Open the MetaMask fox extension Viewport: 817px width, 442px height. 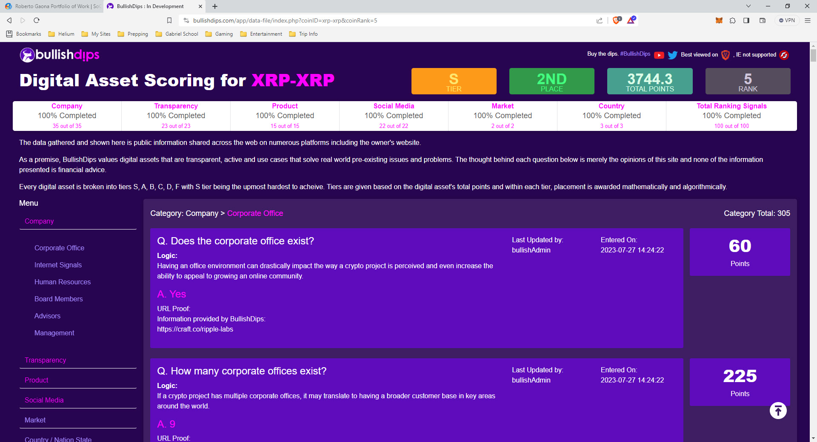coord(719,20)
